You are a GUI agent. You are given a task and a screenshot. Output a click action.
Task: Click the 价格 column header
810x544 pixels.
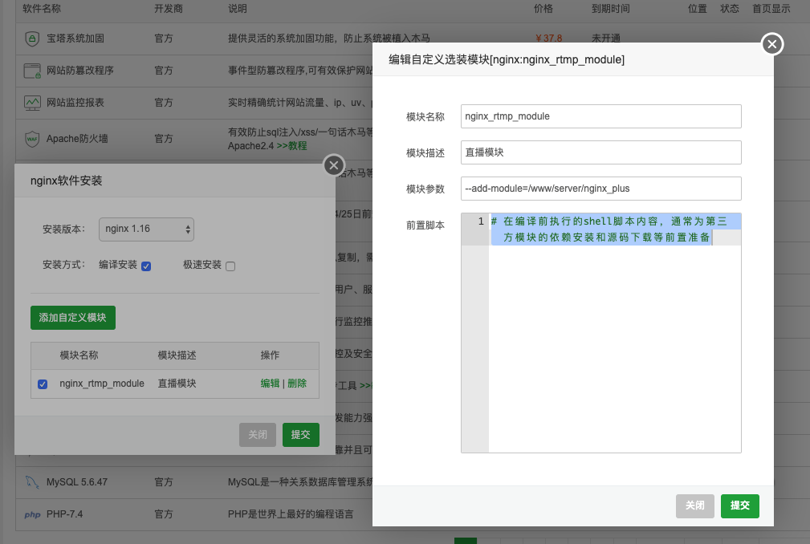point(543,9)
